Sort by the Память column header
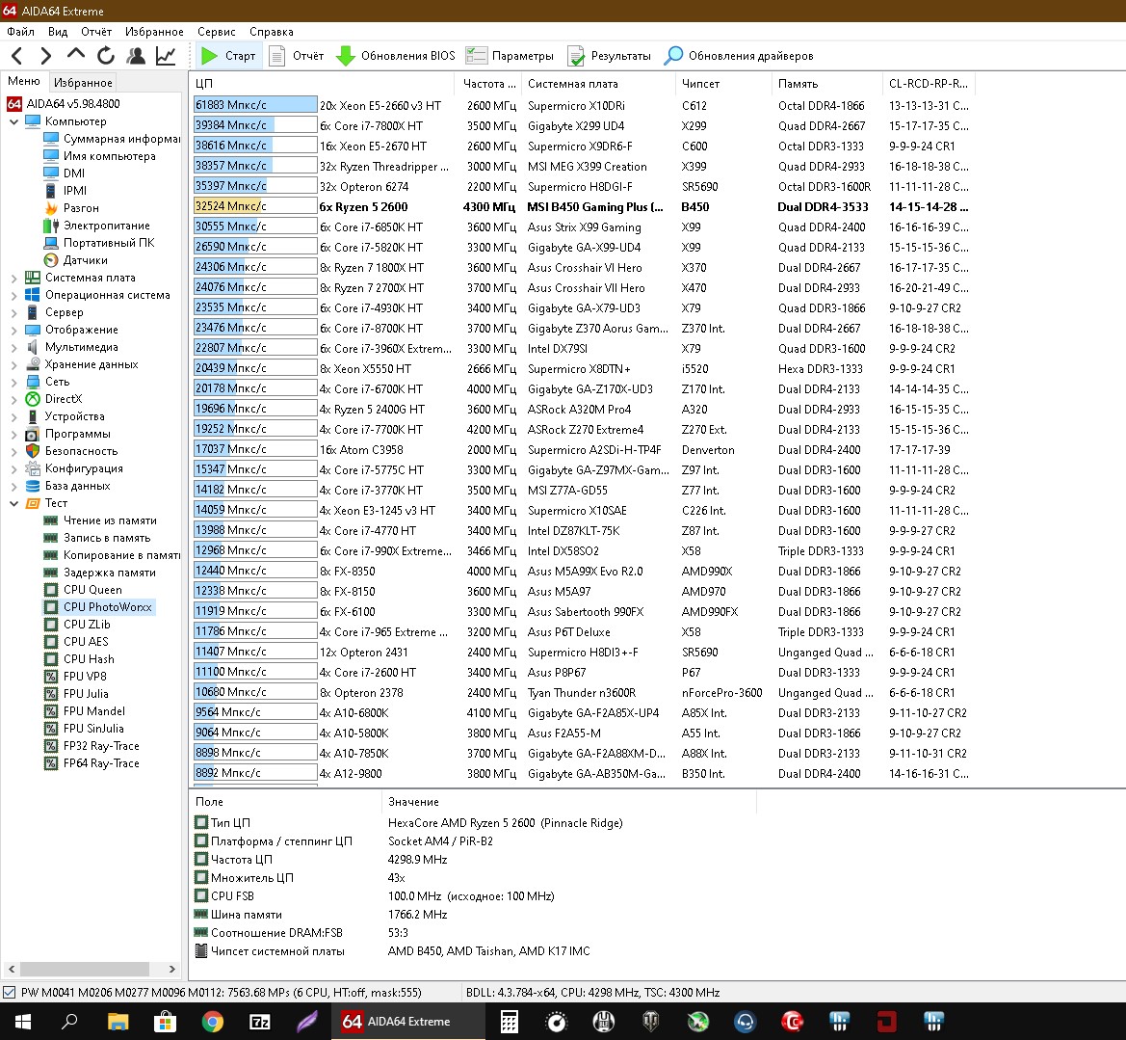 point(826,83)
